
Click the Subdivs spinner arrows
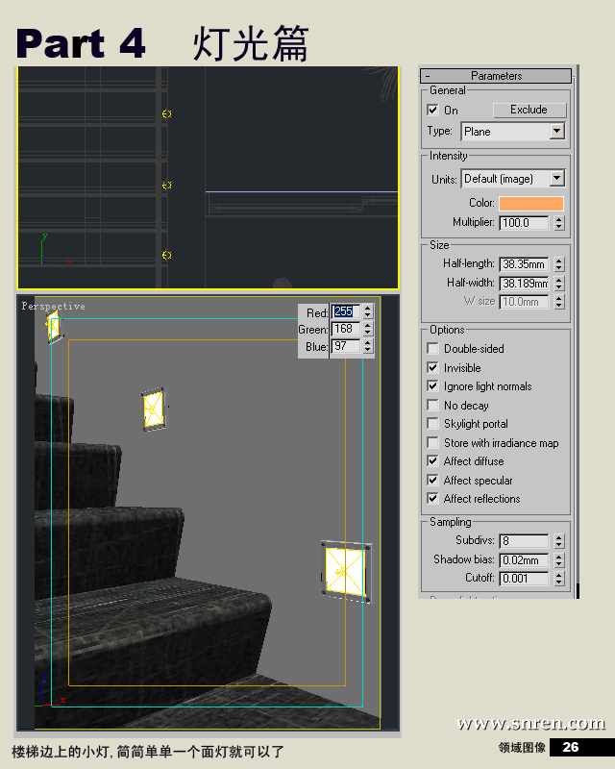pyautogui.click(x=559, y=541)
